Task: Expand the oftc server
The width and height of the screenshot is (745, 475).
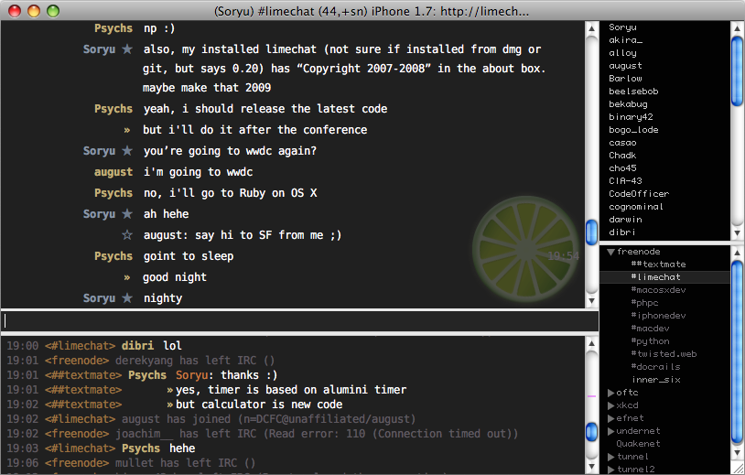Action: click(x=610, y=393)
